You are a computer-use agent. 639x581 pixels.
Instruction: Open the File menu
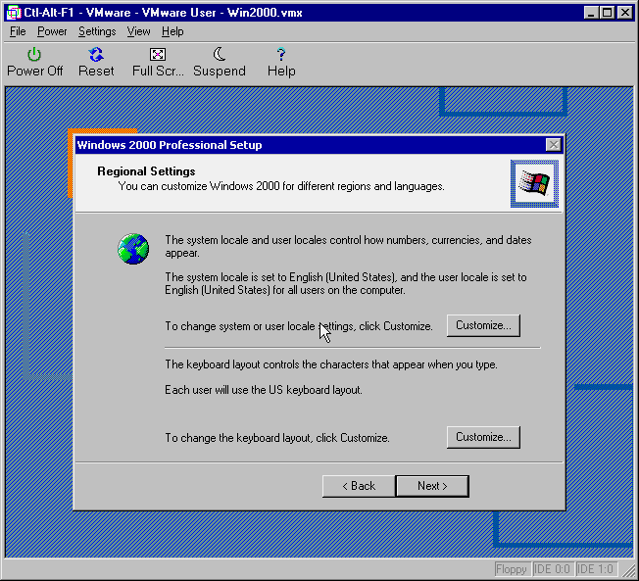tap(18, 31)
